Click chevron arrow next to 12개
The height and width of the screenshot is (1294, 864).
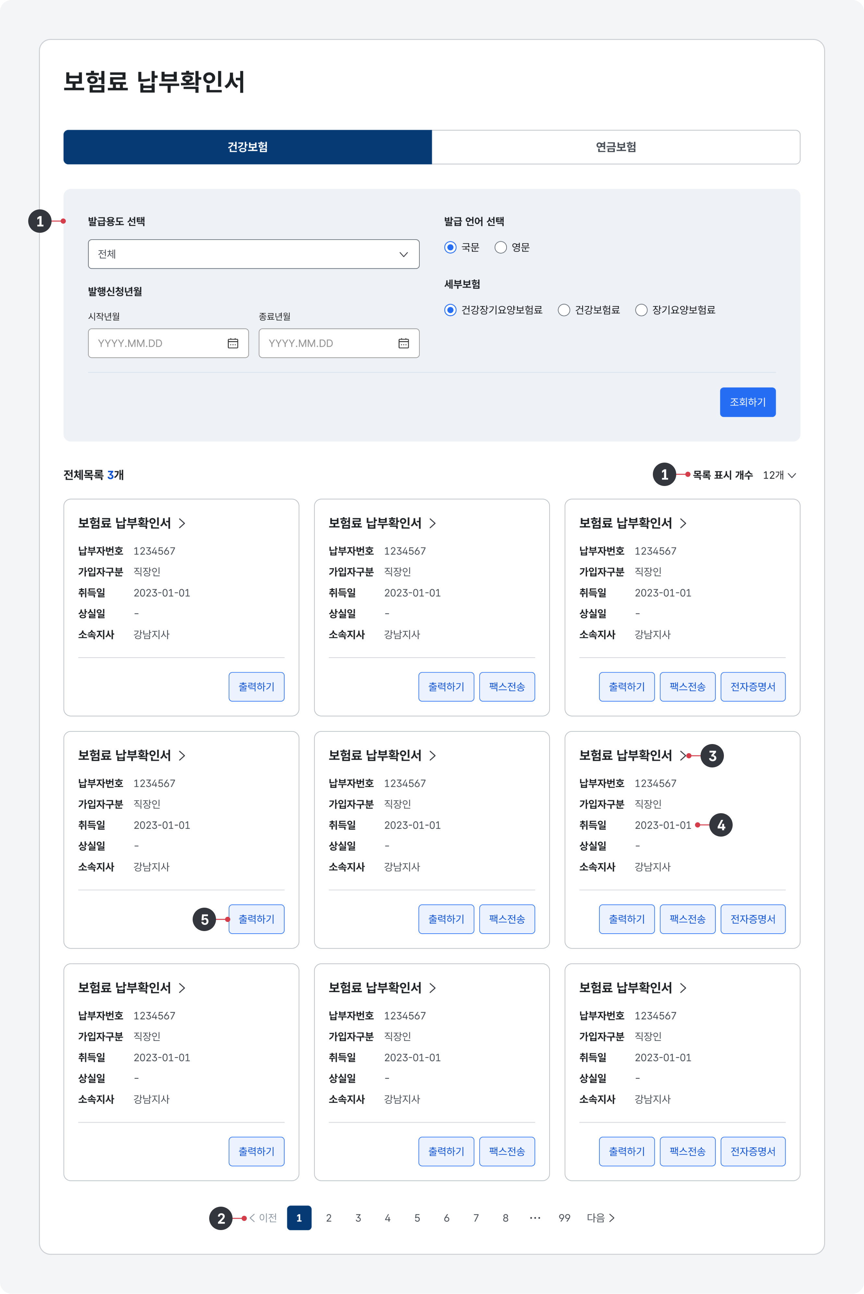pyautogui.click(x=792, y=476)
